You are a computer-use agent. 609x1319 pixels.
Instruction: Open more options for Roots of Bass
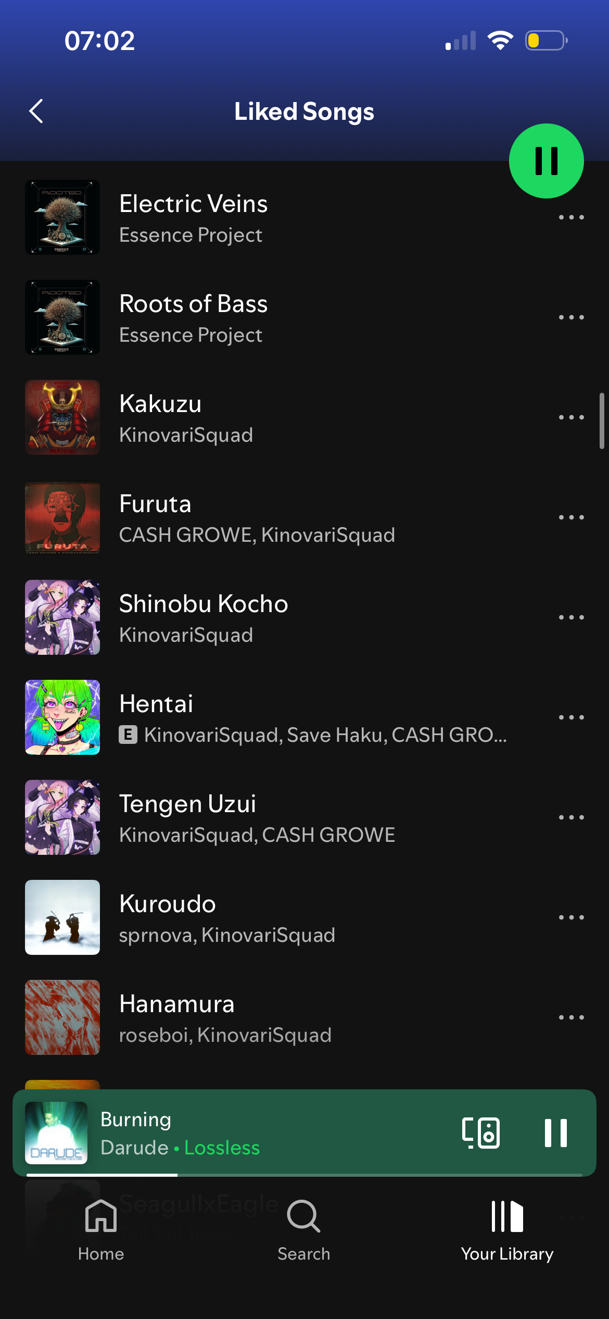pos(571,317)
